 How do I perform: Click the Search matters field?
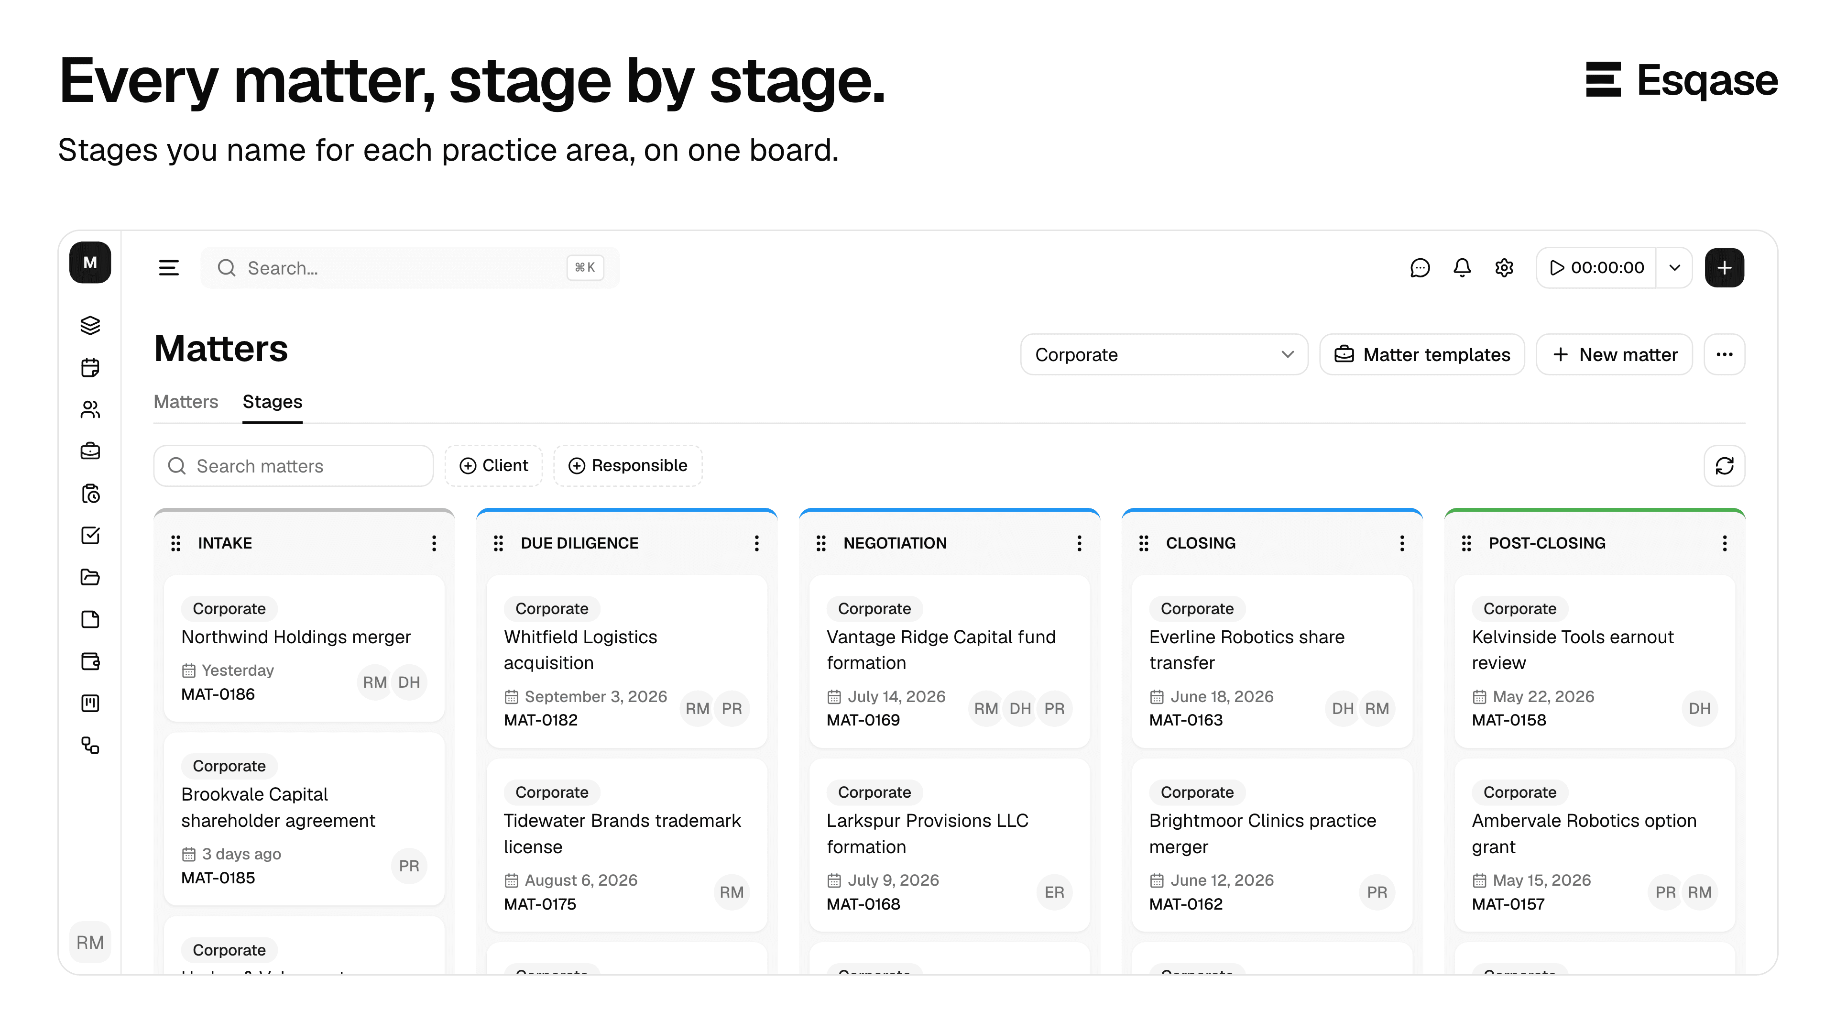point(294,466)
